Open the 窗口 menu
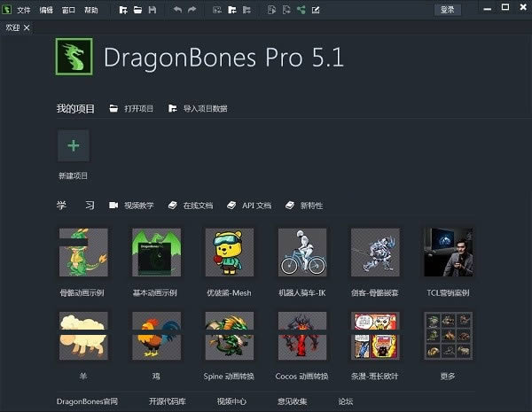532x412 pixels. pos(68,10)
